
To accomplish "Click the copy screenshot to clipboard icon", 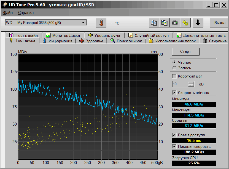I will [x=165, y=23].
